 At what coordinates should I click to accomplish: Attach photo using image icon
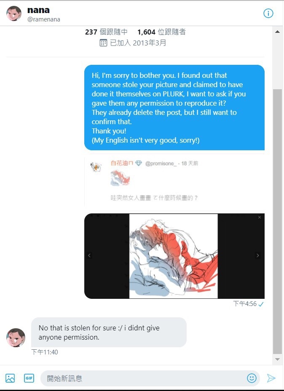coord(10,378)
